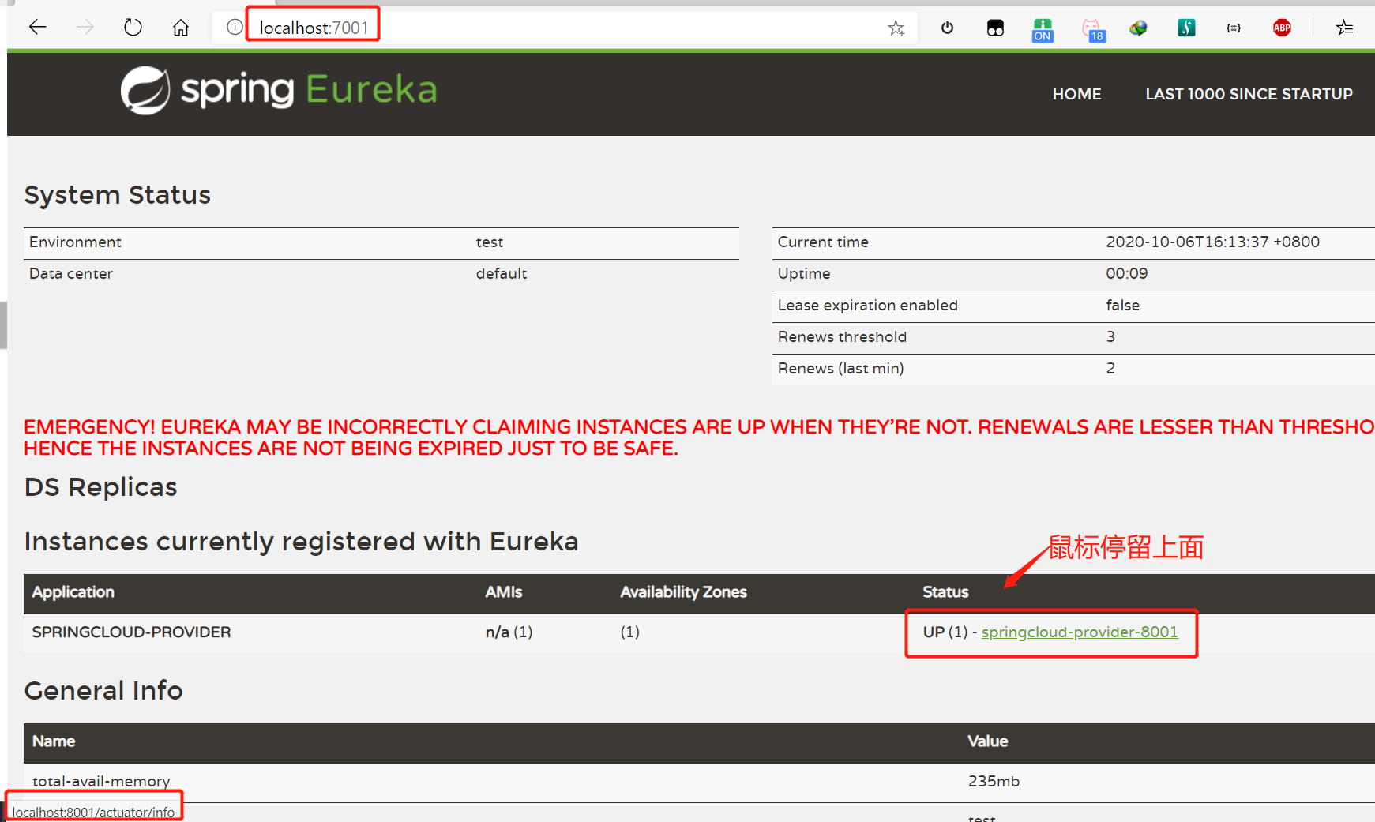Click the Lease expiration enabled label
Image resolution: width=1375 pixels, height=822 pixels.
(867, 306)
